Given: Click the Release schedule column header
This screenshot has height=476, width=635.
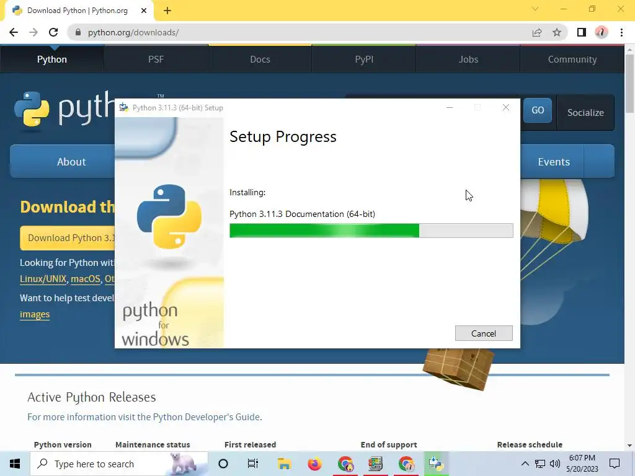Looking at the screenshot, I should pyautogui.click(x=530, y=444).
